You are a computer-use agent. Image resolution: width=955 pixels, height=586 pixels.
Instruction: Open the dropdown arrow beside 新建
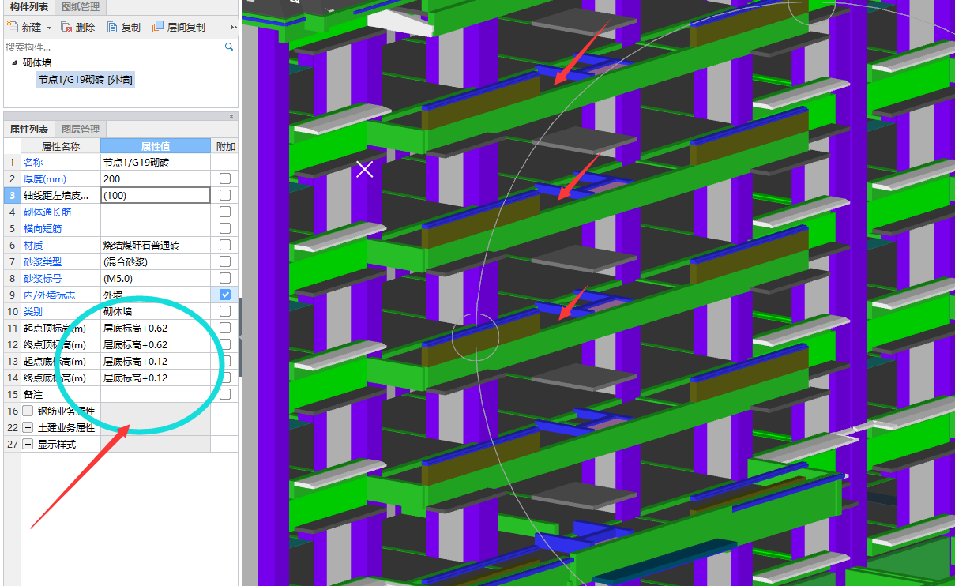click(x=49, y=27)
